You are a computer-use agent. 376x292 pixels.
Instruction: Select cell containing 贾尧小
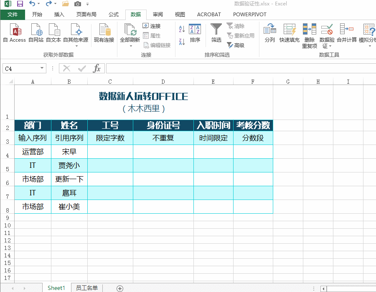(x=69, y=165)
